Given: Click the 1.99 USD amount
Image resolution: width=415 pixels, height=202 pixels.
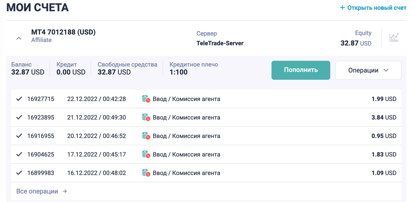Looking at the screenshot, I should [x=384, y=99].
